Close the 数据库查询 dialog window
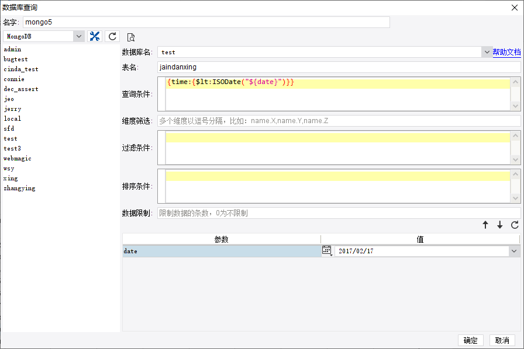Image resolution: width=524 pixels, height=349 pixels. [x=515, y=6]
